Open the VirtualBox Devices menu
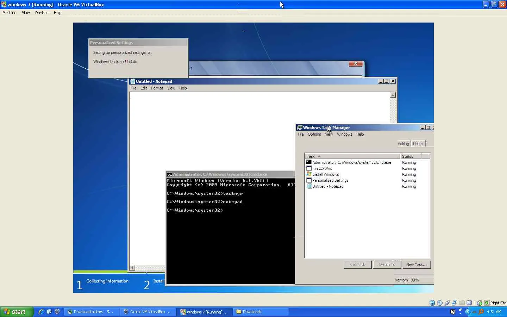 click(42, 13)
